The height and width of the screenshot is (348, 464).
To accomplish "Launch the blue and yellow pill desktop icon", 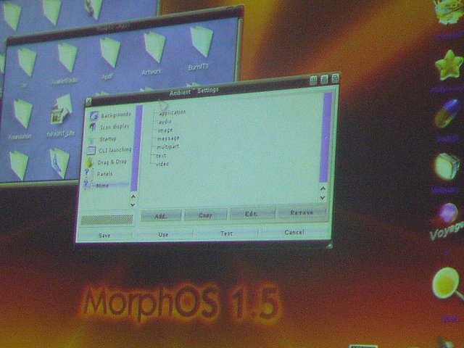I will (447, 114).
